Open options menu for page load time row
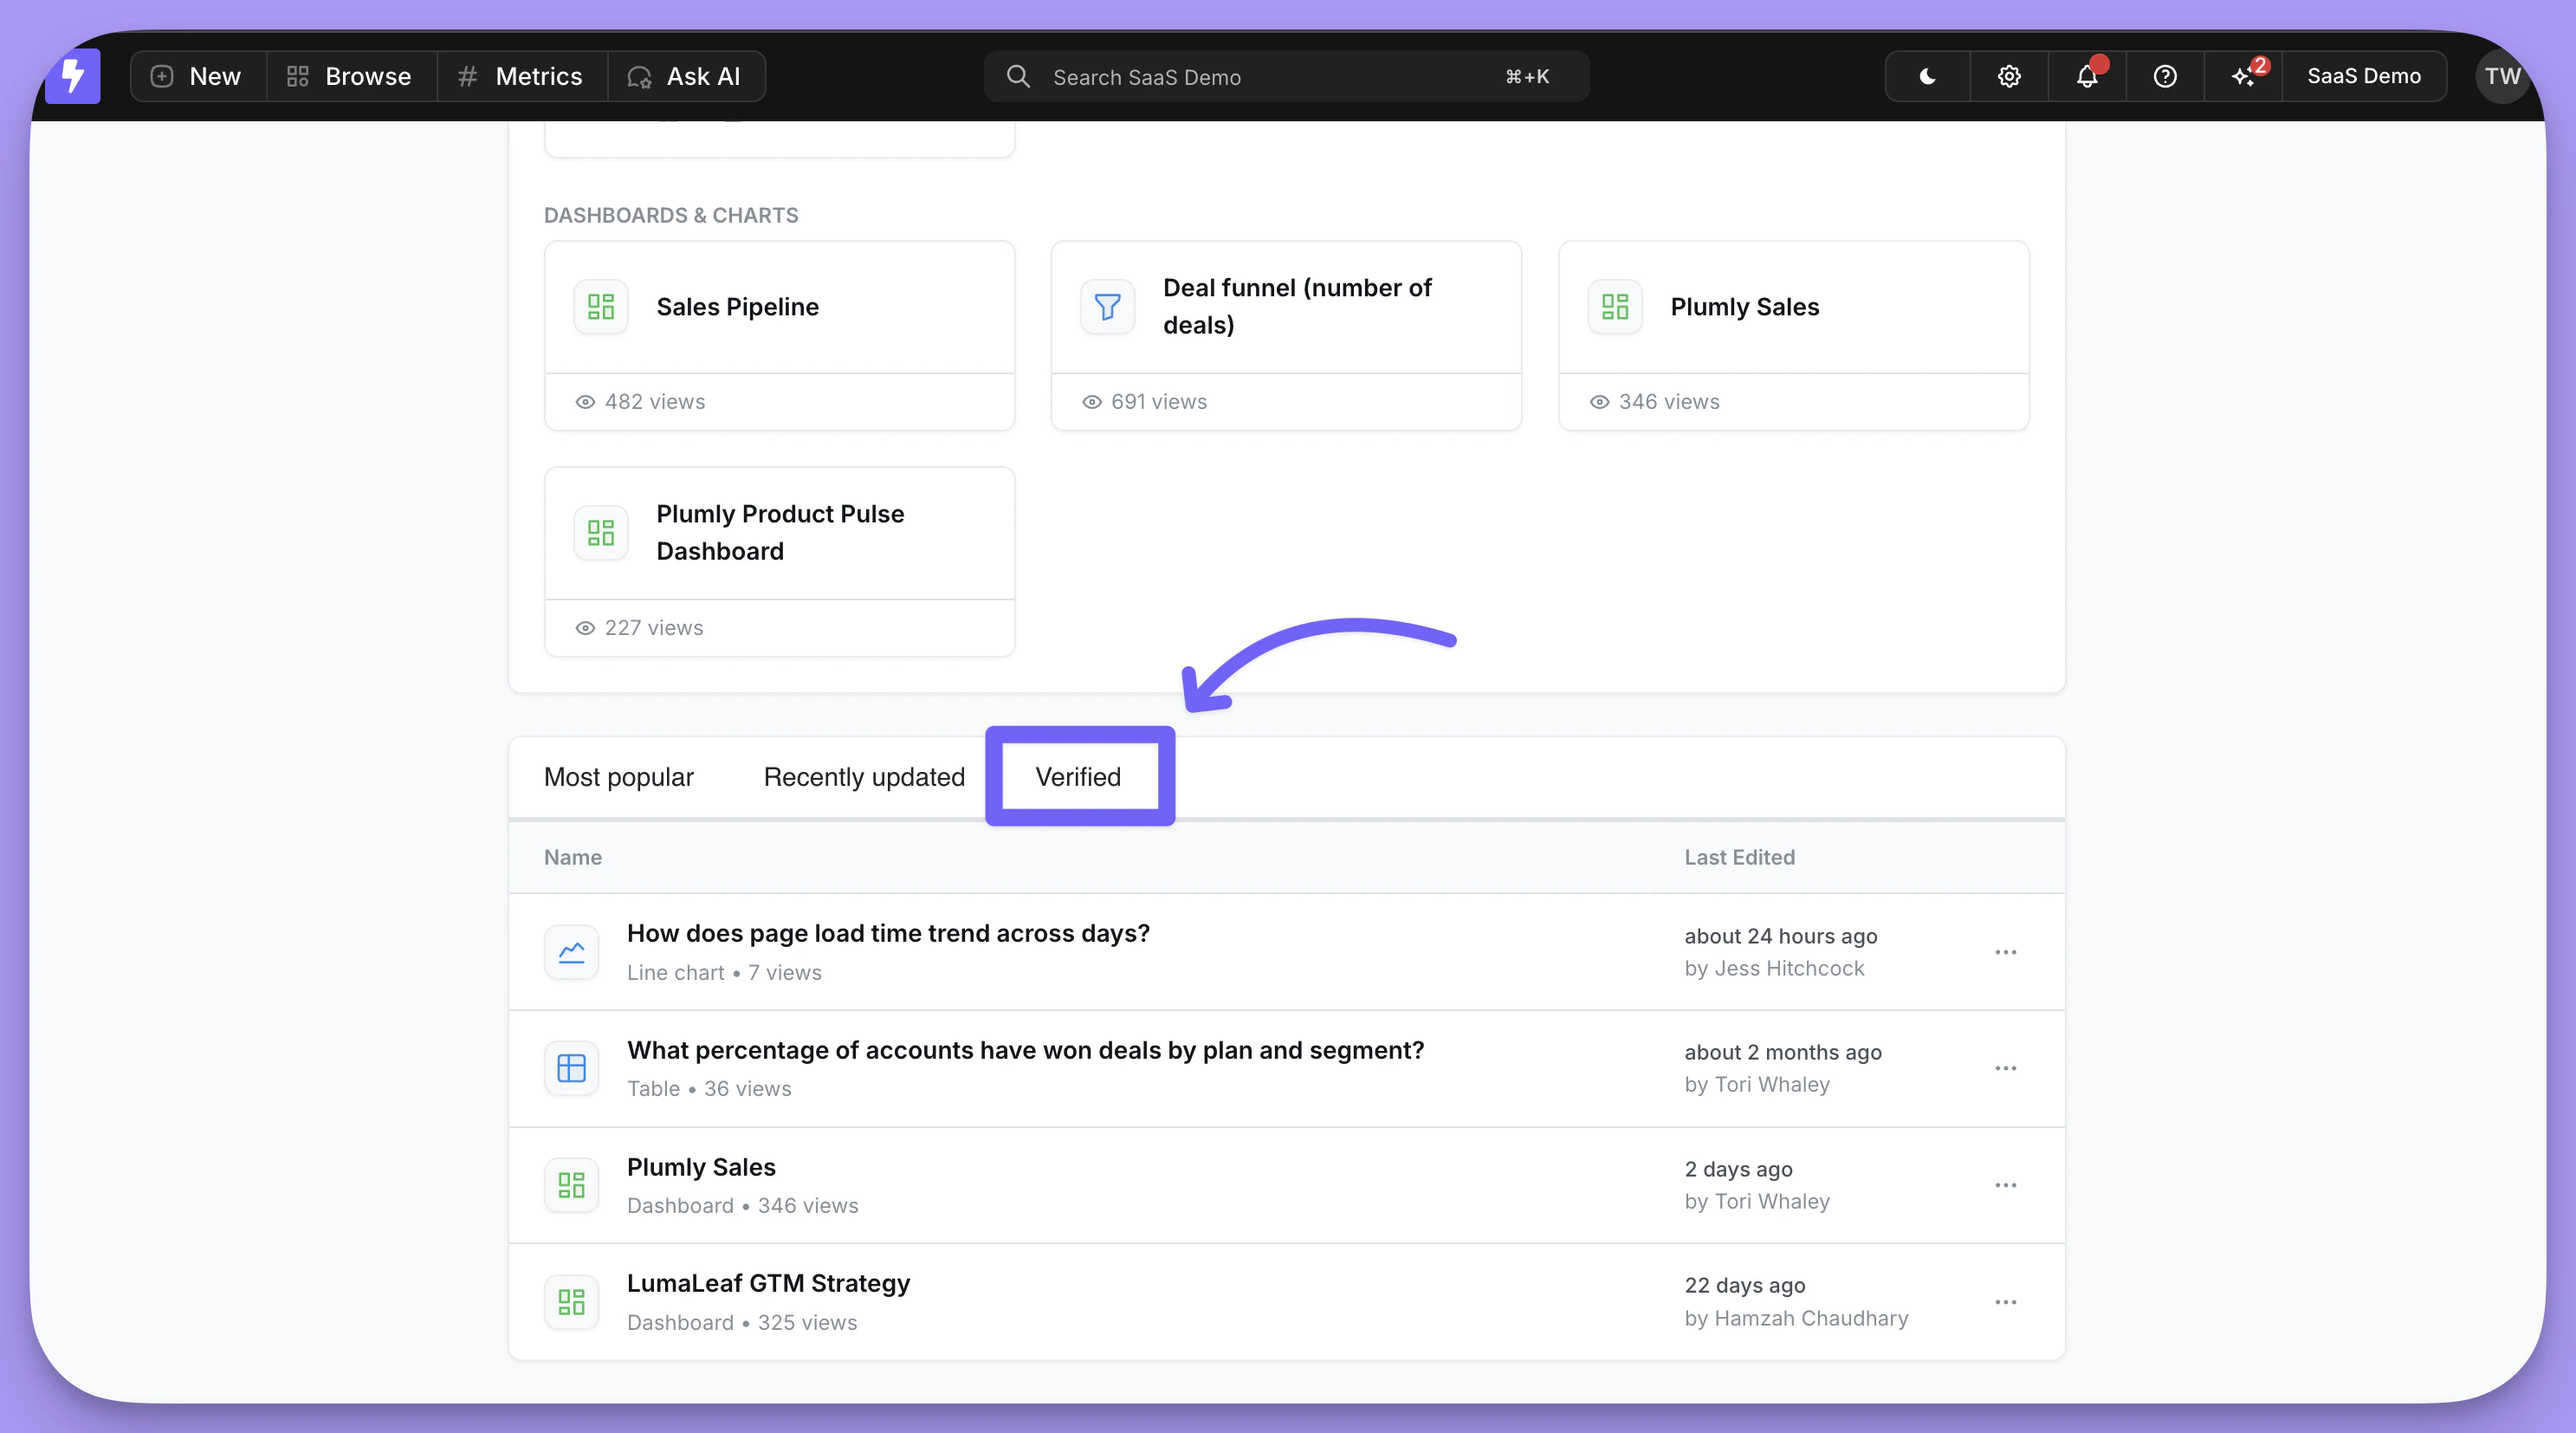Viewport: 2576px width, 1433px height. pyautogui.click(x=2006, y=951)
